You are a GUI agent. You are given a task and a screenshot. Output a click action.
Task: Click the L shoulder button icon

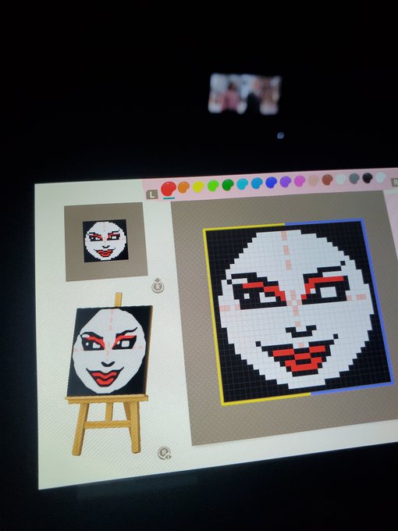click(x=152, y=194)
